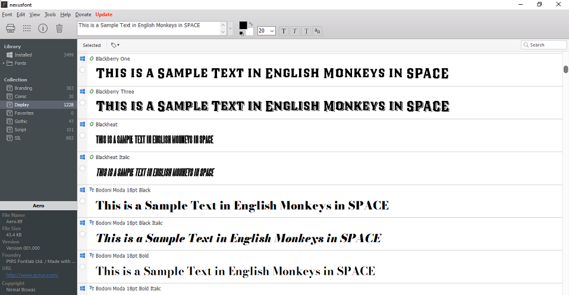Toggle underline text style button
This screenshot has width=569, height=295.
[x=306, y=31]
